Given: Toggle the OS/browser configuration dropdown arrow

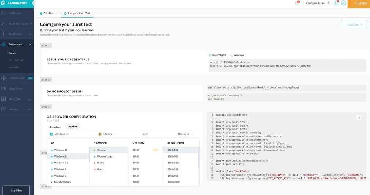Looking at the screenshot, I should (x=192, y=134).
